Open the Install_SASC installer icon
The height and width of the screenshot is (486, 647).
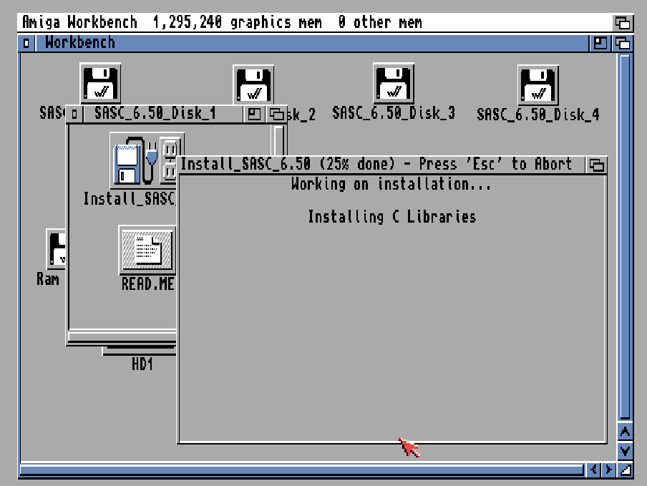pyautogui.click(x=143, y=160)
